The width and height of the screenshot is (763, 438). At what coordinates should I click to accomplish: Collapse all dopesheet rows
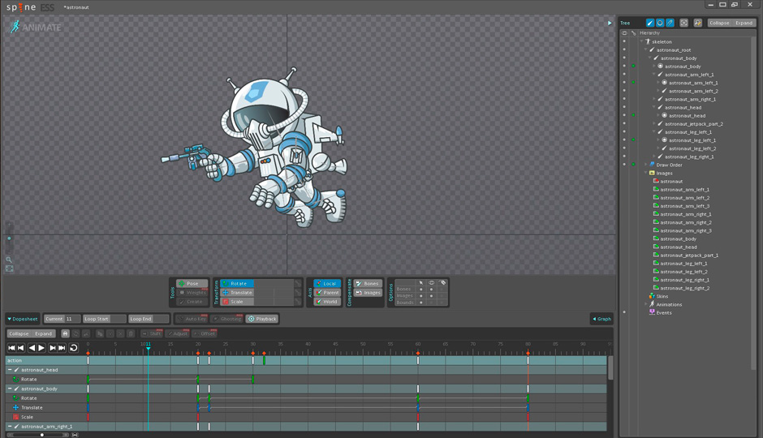click(19, 333)
